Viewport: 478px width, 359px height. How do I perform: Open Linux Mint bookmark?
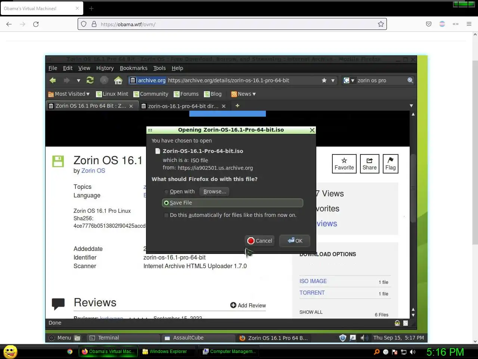coord(112,94)
